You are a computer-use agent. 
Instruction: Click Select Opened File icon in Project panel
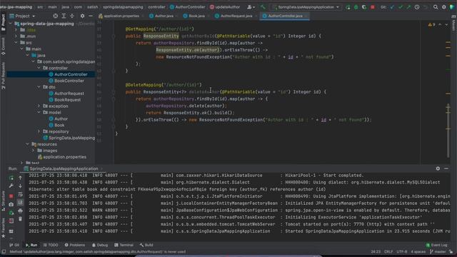56,16
